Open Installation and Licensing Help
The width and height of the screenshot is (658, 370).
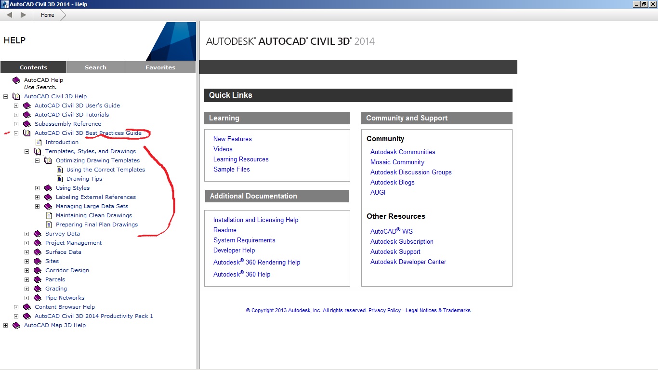coord(256,220)
